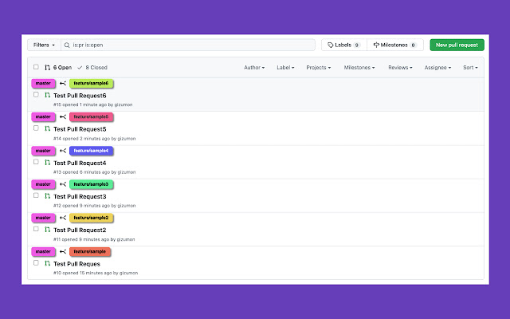The width and height of the screenshot is (510, 319).
Task: Click the master label above Test Pull Request3
Action: click(x=43, y=184)
